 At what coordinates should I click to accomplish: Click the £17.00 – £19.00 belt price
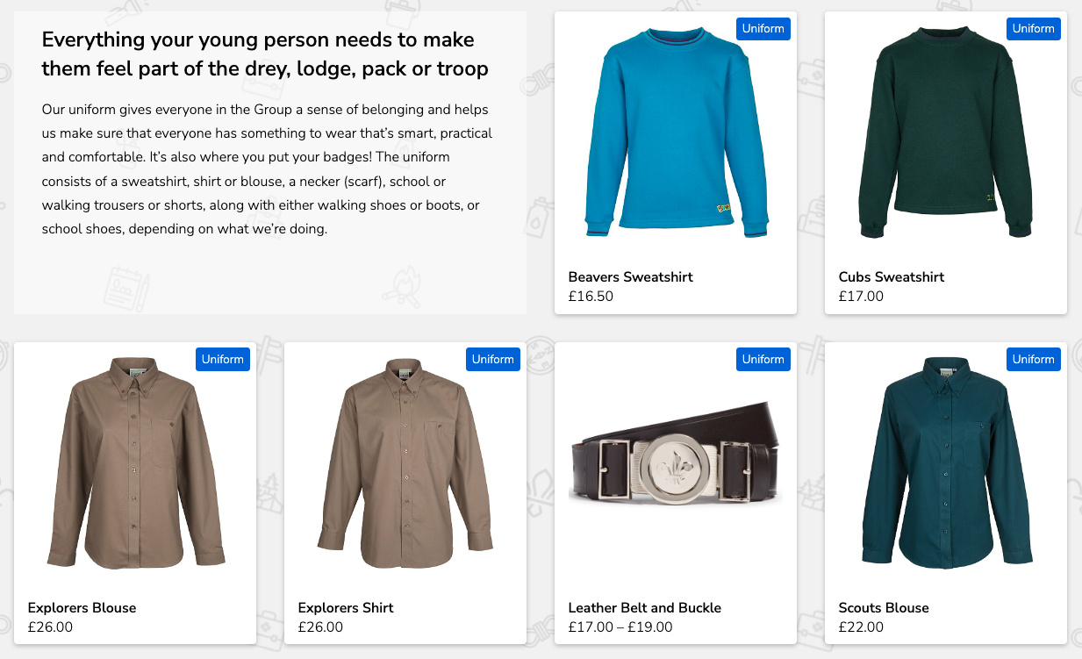coord(620,627)
